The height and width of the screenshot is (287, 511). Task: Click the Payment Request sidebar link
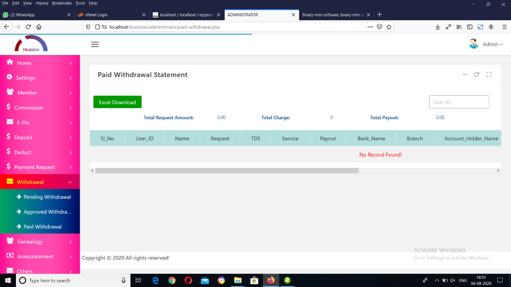pos(34,167)
